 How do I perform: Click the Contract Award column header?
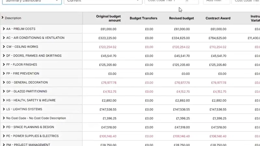coord(218,18)
